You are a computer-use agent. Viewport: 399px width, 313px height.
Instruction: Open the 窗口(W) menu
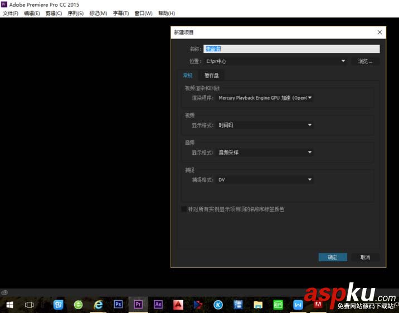144,13
